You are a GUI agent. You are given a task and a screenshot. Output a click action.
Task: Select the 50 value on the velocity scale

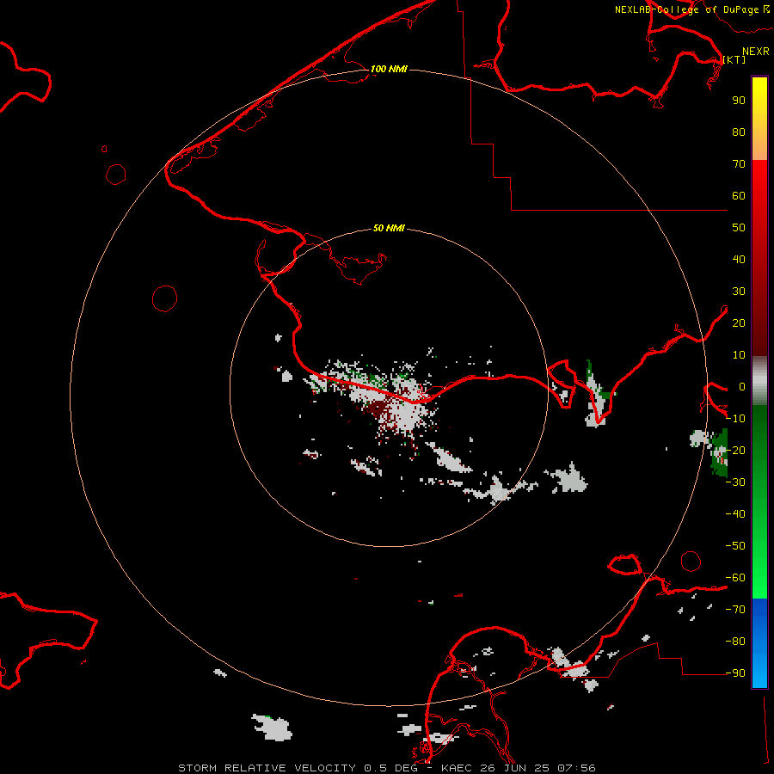pos(739,228)
